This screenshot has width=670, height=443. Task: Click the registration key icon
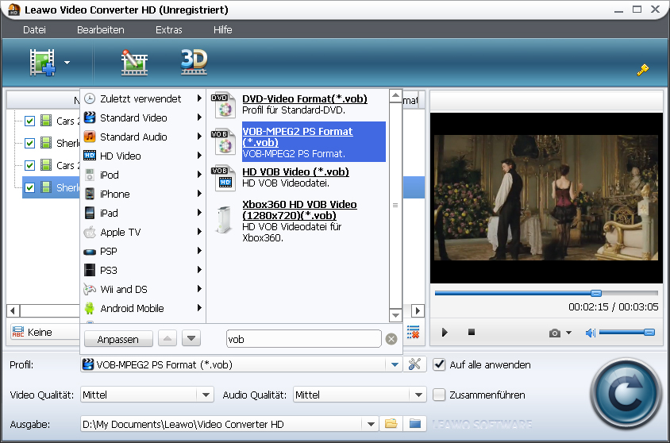643,70
